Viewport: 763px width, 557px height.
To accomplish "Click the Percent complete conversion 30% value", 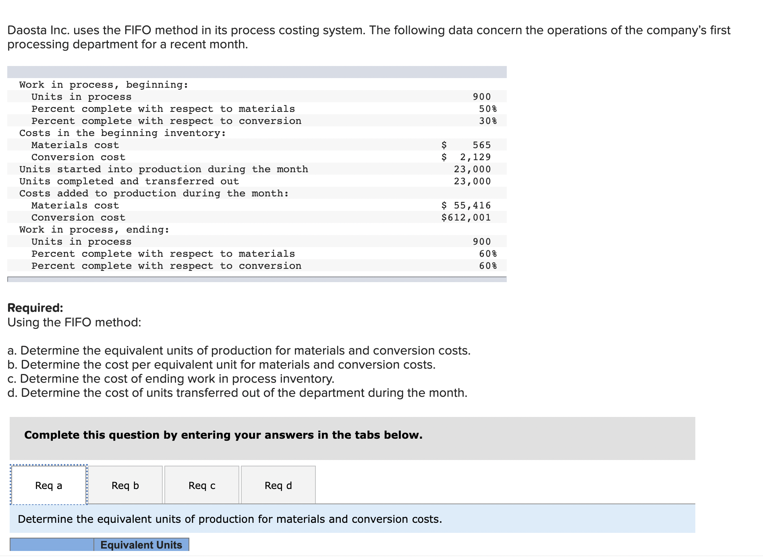I will (488, 121).
